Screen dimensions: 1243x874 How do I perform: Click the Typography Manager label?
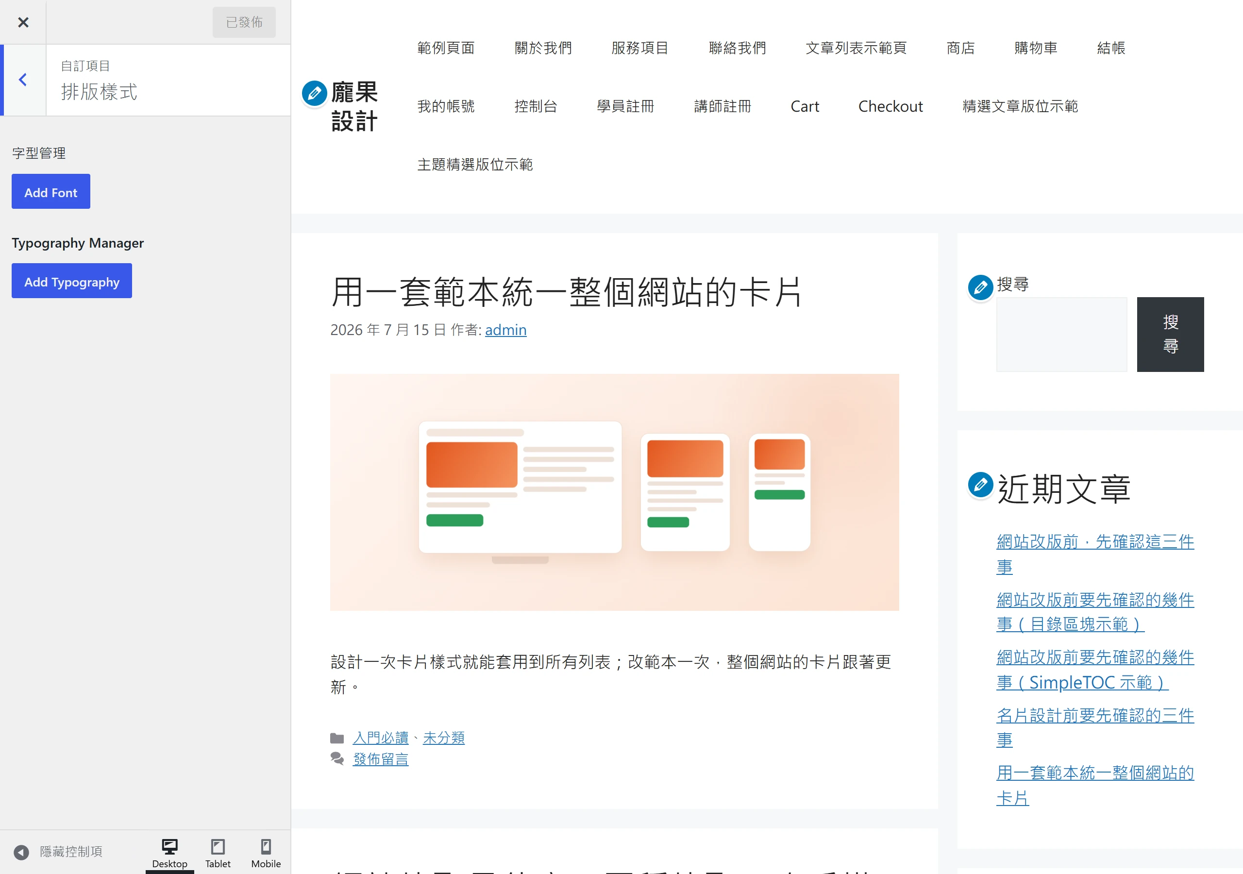(78, 243)
